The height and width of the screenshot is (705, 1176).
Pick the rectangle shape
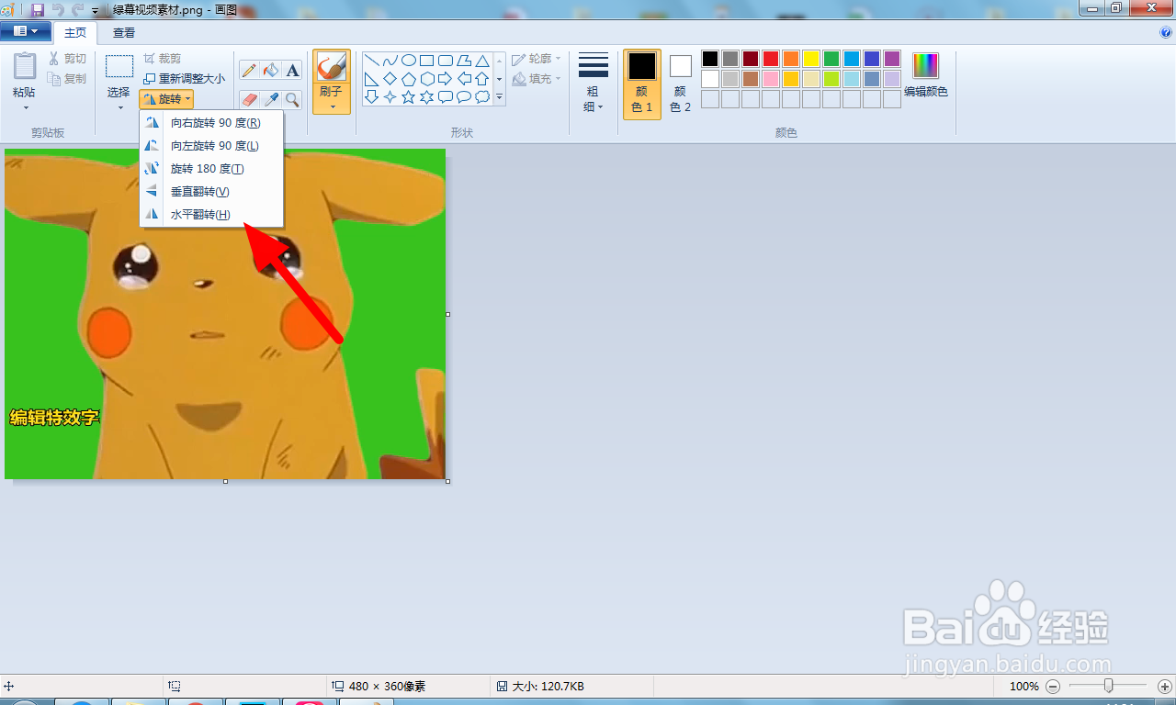click(x=427, y=61)
